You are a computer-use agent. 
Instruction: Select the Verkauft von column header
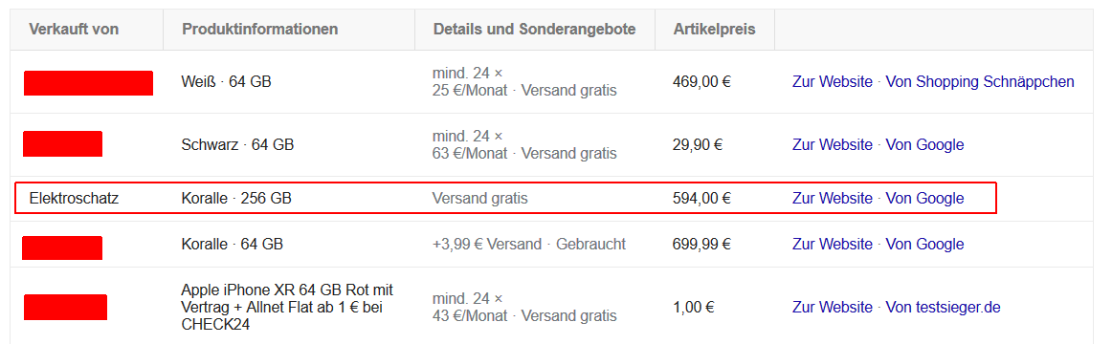[x=74, y=29]
